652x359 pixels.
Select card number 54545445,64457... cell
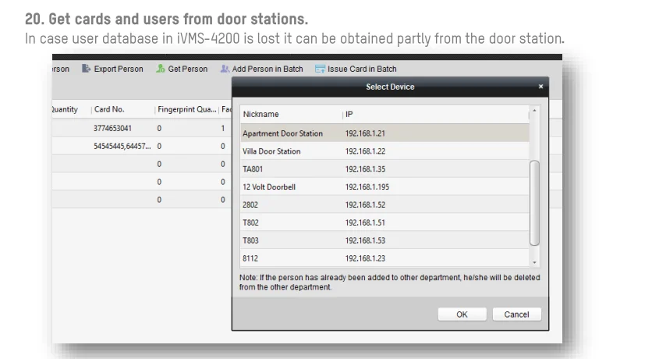(x=122, y=146)
